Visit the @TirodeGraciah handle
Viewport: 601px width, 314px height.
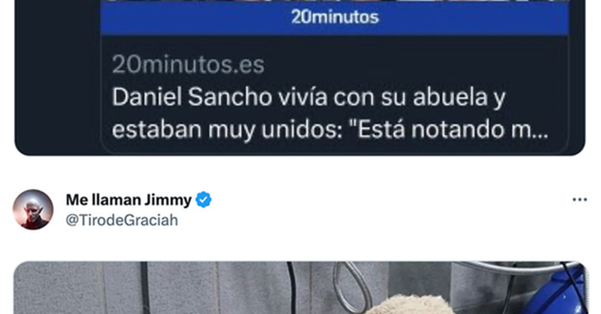pos(122,220)
